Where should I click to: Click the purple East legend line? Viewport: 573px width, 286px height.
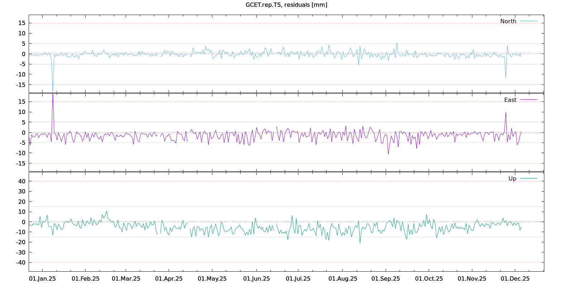pyautogui.click(x=528, y=100)
